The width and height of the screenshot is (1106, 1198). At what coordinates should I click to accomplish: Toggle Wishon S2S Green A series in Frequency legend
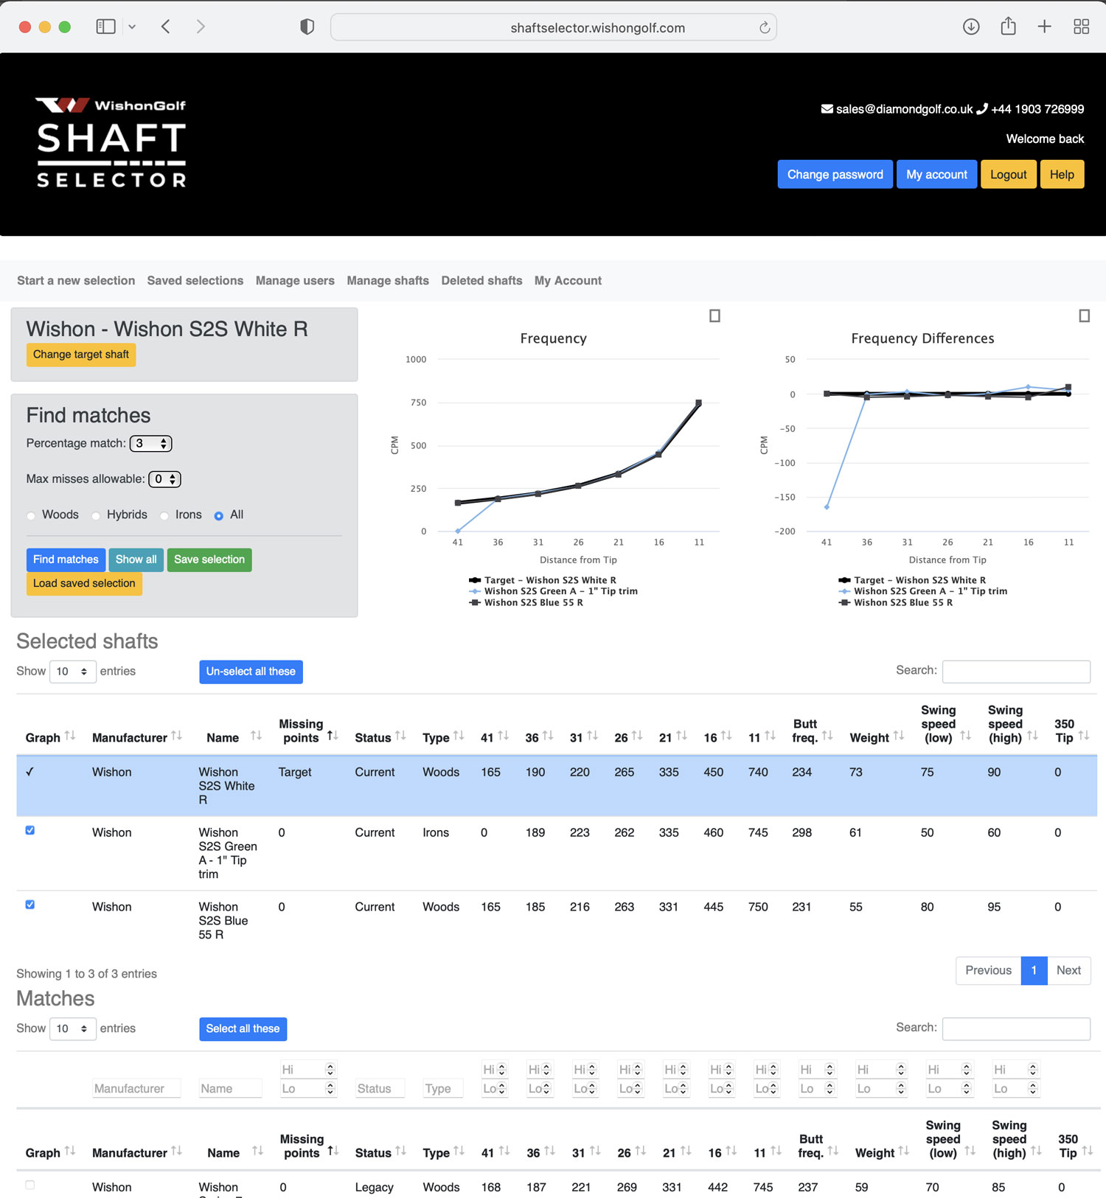click(x=553, y=591)
